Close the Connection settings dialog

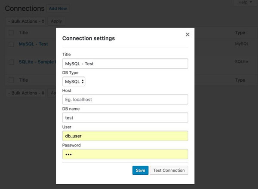click(x=187, y=34)
